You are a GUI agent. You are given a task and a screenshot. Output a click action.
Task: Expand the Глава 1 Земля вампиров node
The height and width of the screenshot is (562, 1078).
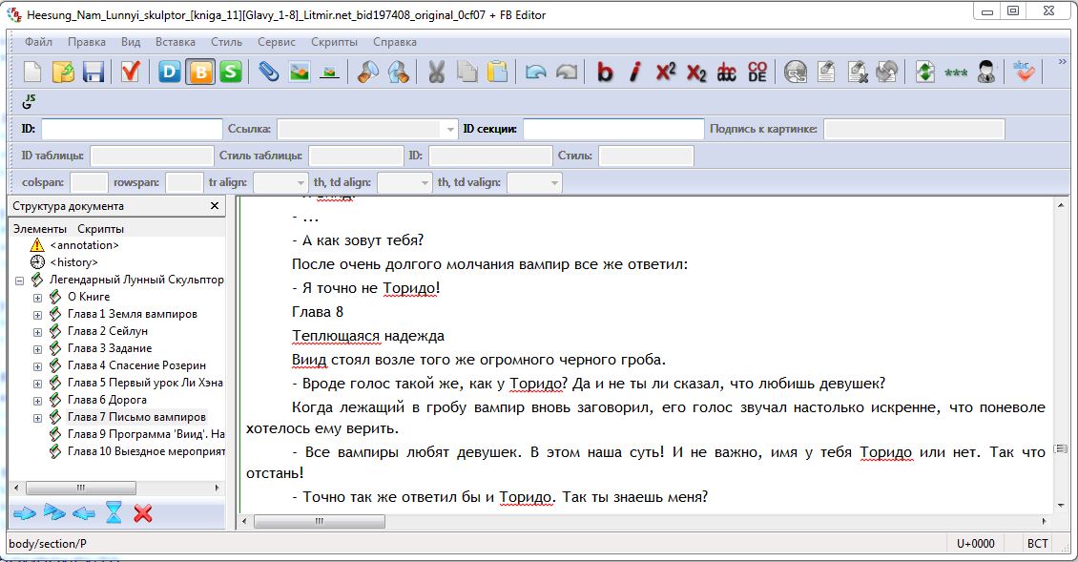coord(38,314)
